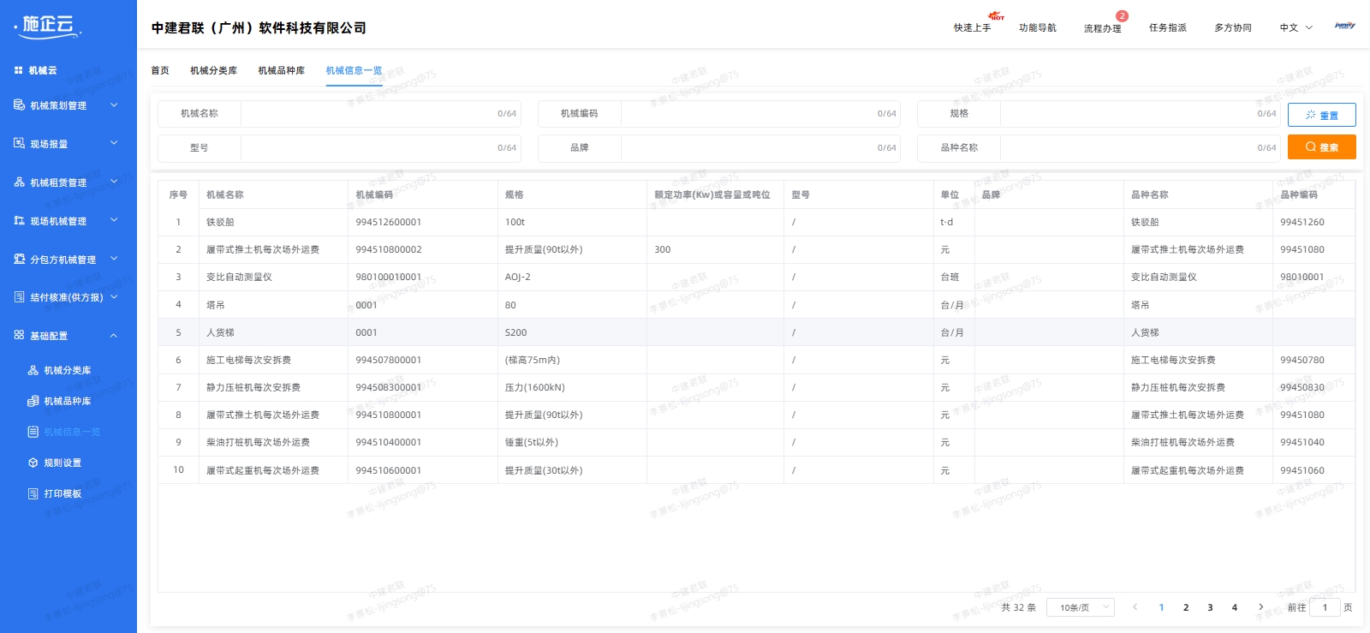This screenshot has height=633, width=1370.
Task: Click the 打印模板 icon in sidebar
Action: [x=33, y=493]
